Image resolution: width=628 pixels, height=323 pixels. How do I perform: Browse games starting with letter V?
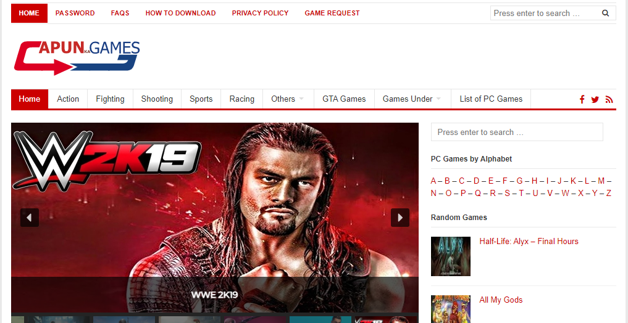pyautogui.click(x=550, y=193)
